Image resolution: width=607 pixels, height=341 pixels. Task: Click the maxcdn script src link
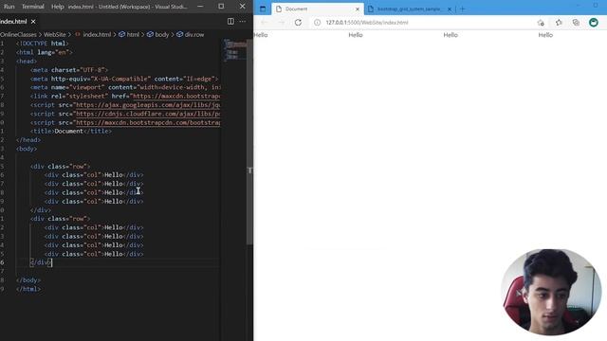148,122
